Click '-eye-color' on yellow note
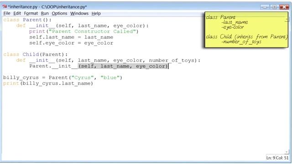The height and width of the screenshot is (164, 292). coord(232,27)
